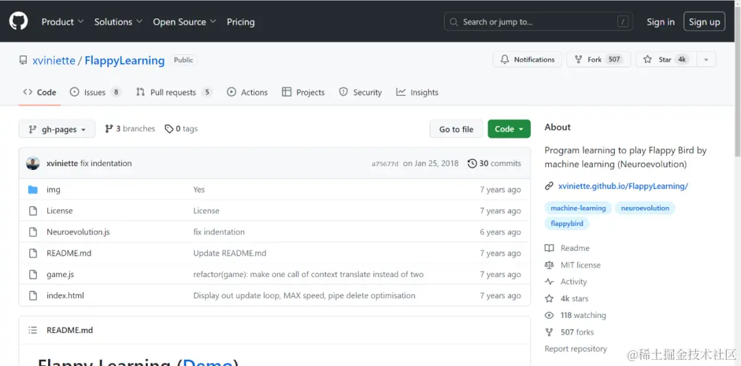Switch to the Insights tab
Image resolution: width=741 pixels, height=366 pixels.
click(x=417, y=93)
